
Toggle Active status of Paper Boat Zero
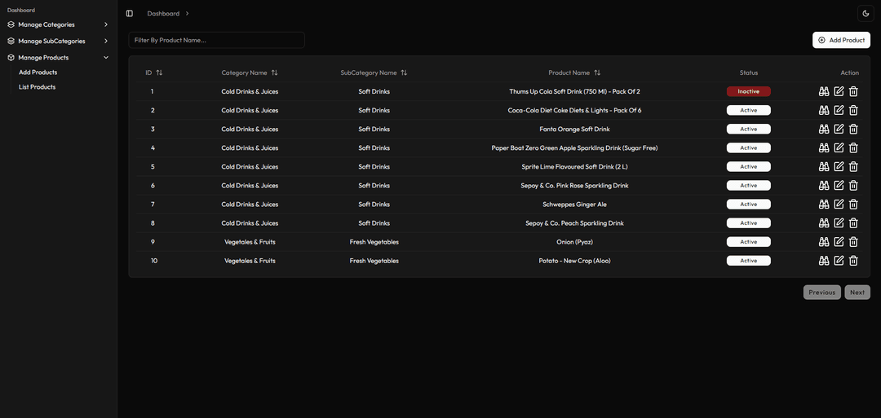pyautogui.click(x=748, y=147)
